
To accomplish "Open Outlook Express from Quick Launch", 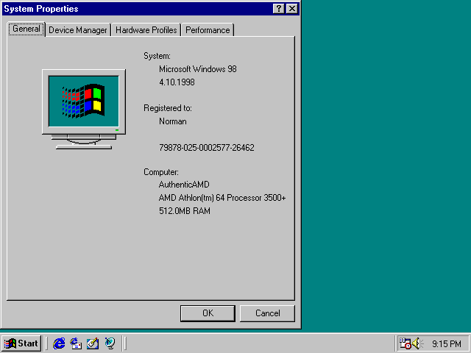I will (76, 343).
